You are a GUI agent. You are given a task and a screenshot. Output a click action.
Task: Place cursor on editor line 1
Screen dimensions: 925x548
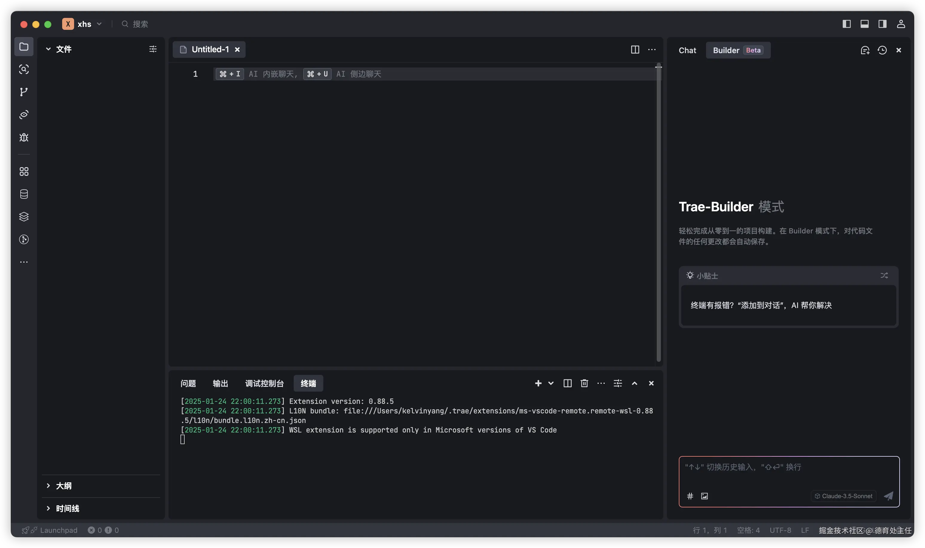coord(434,74)
